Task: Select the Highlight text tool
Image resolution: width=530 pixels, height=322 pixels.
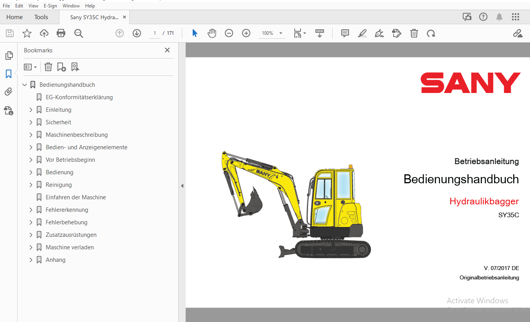Action: tap(362, 33)
